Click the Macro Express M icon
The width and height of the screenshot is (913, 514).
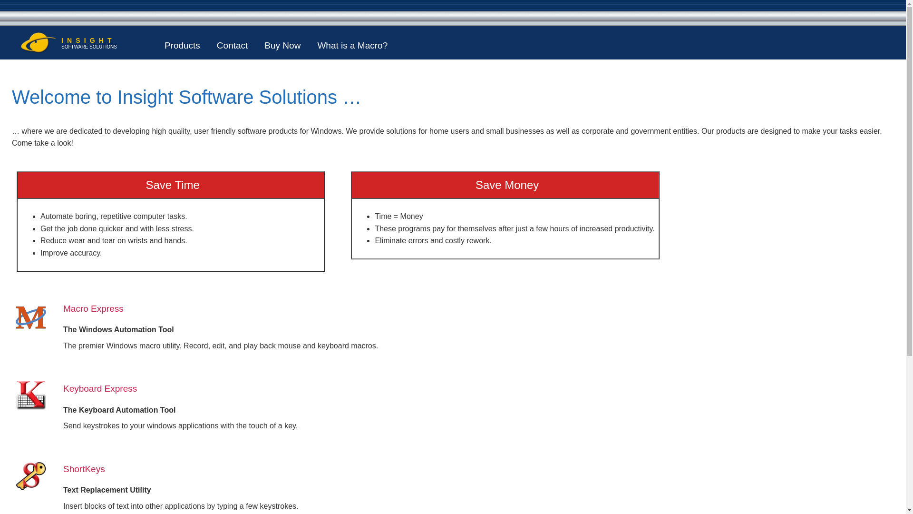(x=31, y=317)
